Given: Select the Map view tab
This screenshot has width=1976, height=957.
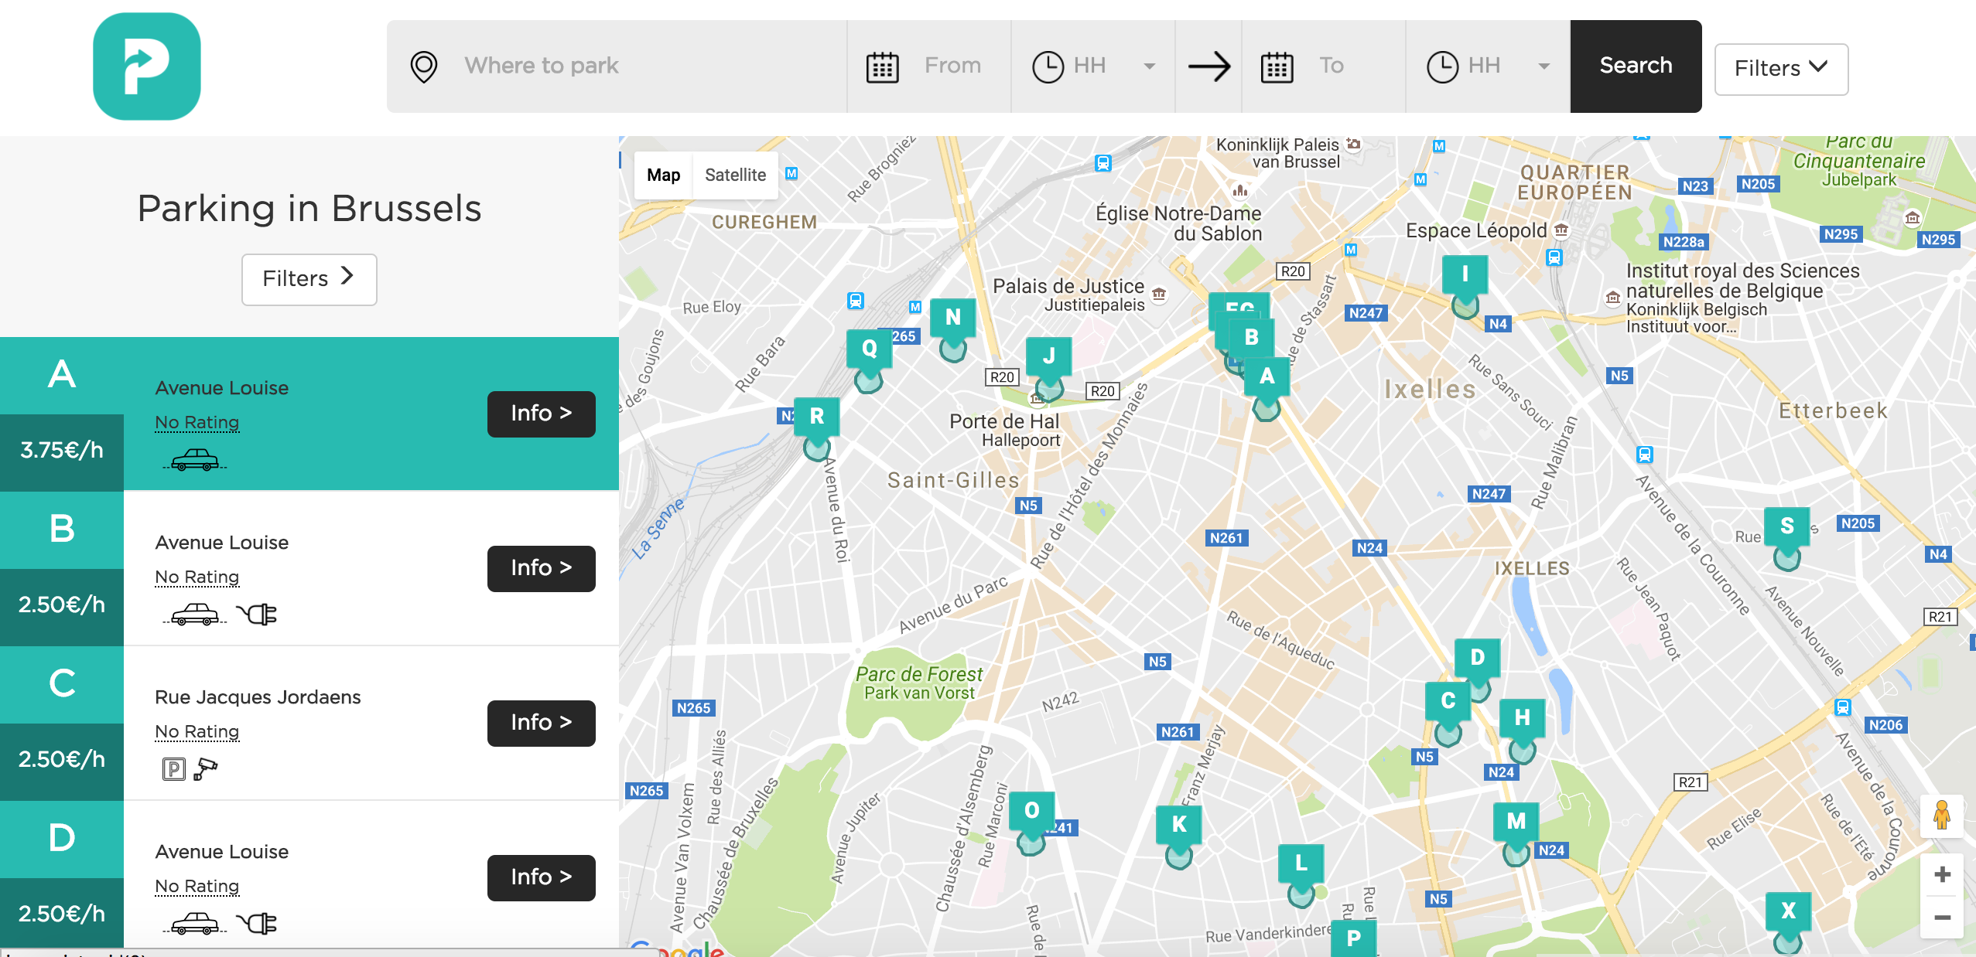Looking at the screenshot, I should click(663, 175).
